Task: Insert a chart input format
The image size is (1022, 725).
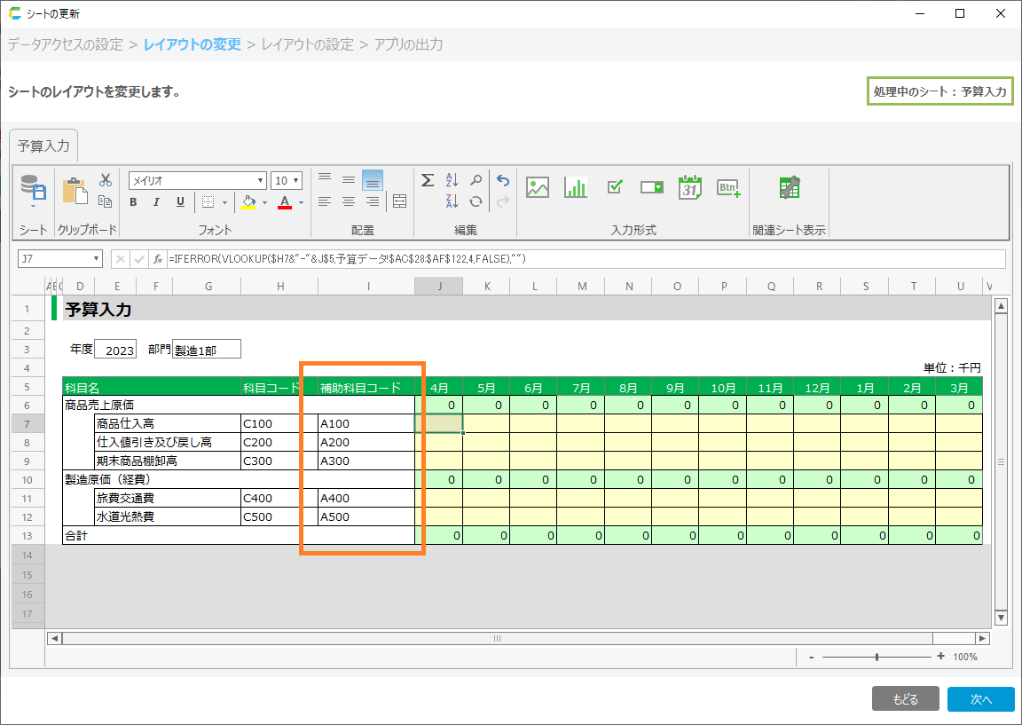Action: (576, 187)
